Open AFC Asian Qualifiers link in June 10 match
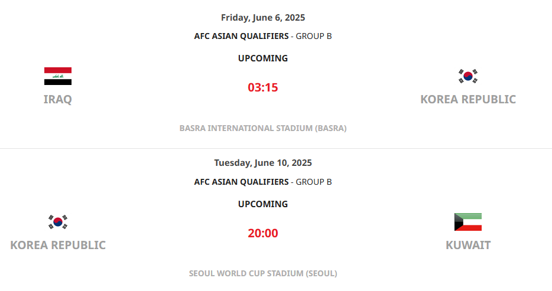 tap(241, 182)
